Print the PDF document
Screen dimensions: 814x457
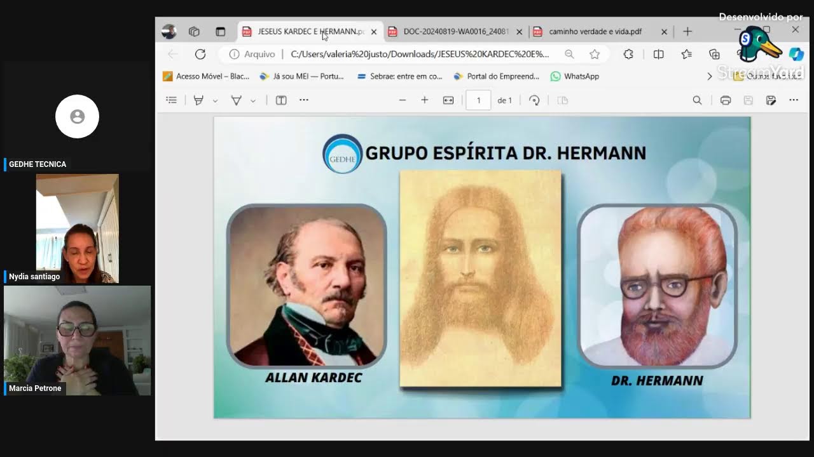tap(726, 100)
